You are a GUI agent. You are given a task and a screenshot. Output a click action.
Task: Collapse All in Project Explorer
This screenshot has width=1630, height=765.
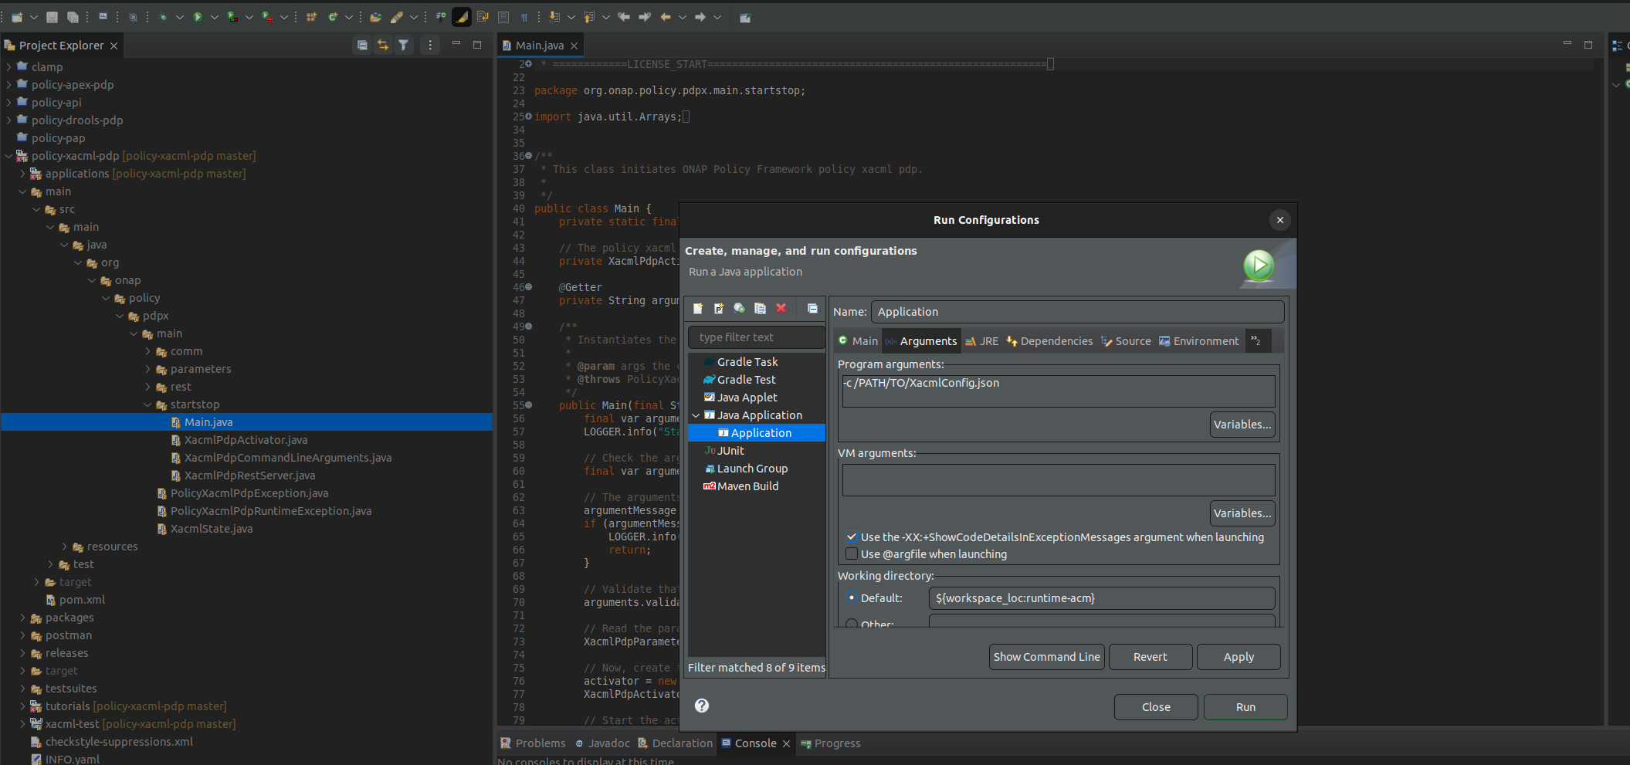(362, 46)
